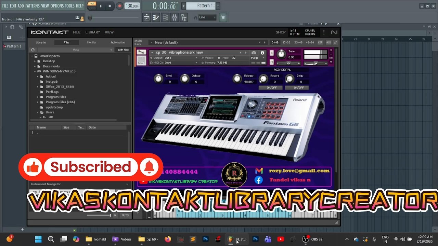Click the camera snapshot icon in instrument header
This screenshot has width=438, height=246.
pyautogui.click(x=254, y=53)
